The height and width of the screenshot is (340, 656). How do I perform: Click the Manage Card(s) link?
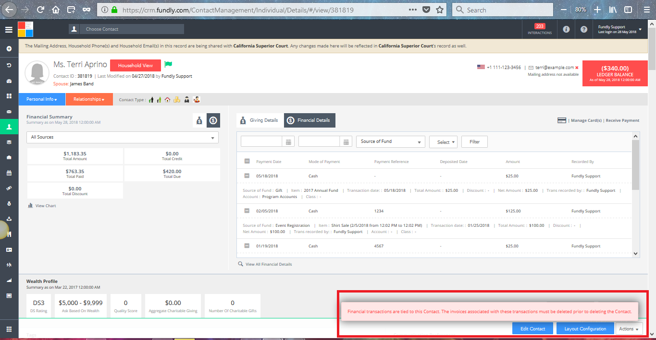click(586, 120)
